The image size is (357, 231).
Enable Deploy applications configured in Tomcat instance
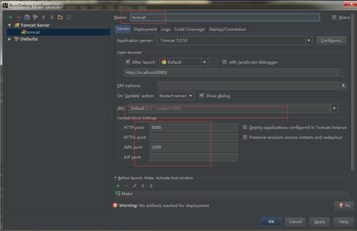tap(245, 128)
